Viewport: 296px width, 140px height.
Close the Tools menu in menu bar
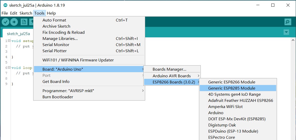coord(39,13)
